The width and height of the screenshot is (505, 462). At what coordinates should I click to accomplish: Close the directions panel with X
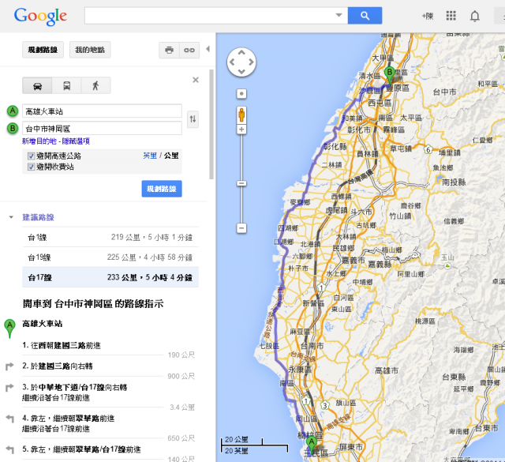(196, 80)
